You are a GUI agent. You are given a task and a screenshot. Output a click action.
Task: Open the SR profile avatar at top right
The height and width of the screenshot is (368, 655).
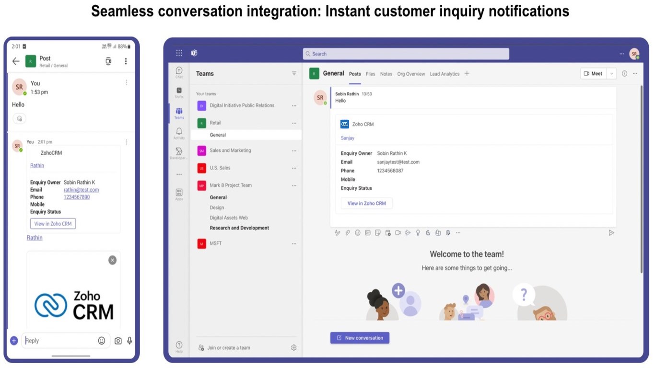coord(634,54)
